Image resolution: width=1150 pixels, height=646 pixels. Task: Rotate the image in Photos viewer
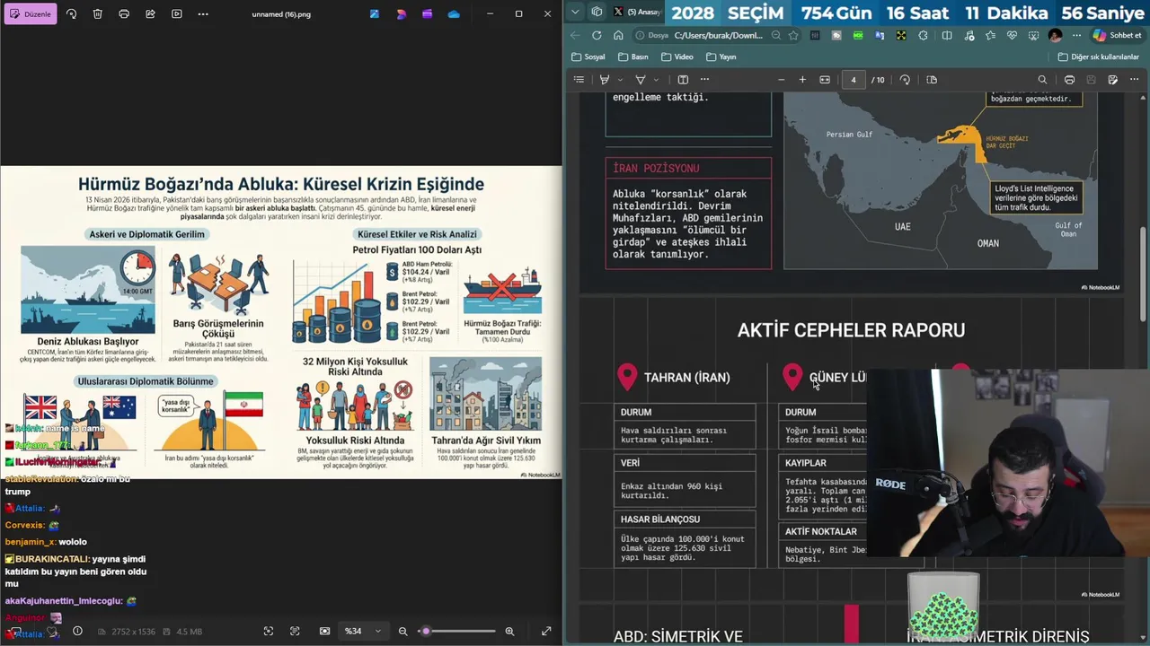[x=72, y=14]
